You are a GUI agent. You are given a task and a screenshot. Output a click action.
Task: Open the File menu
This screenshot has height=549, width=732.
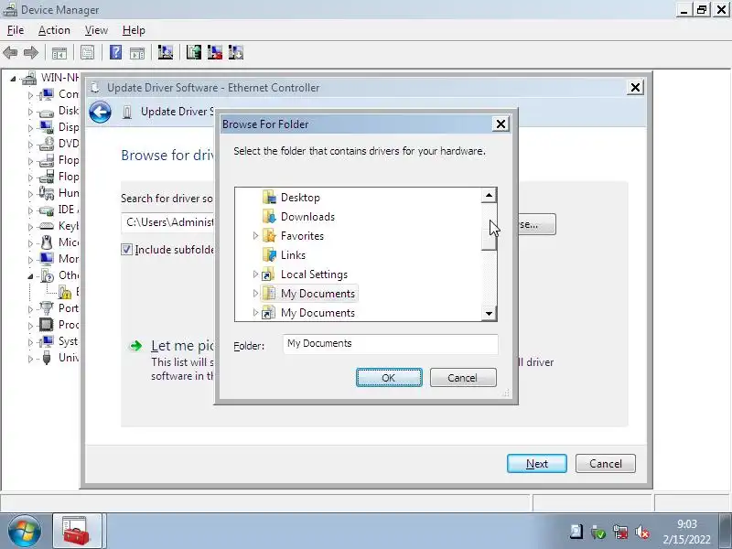[x=16, y=30]
